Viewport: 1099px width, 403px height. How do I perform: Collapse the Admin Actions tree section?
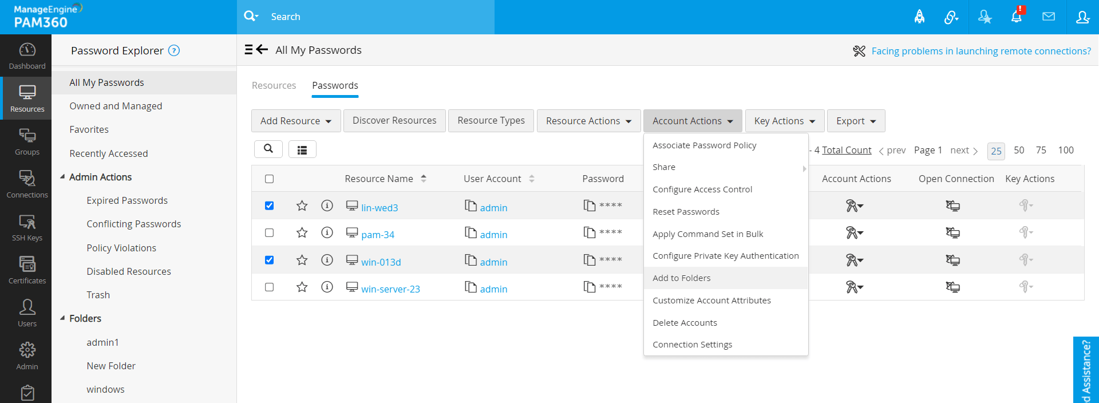pos(62,177)
